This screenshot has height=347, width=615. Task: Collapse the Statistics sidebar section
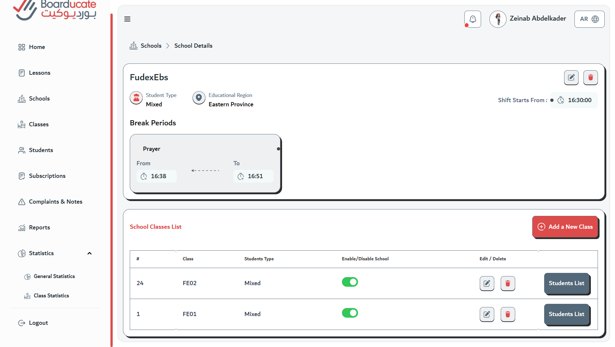[x=90, y=253]
